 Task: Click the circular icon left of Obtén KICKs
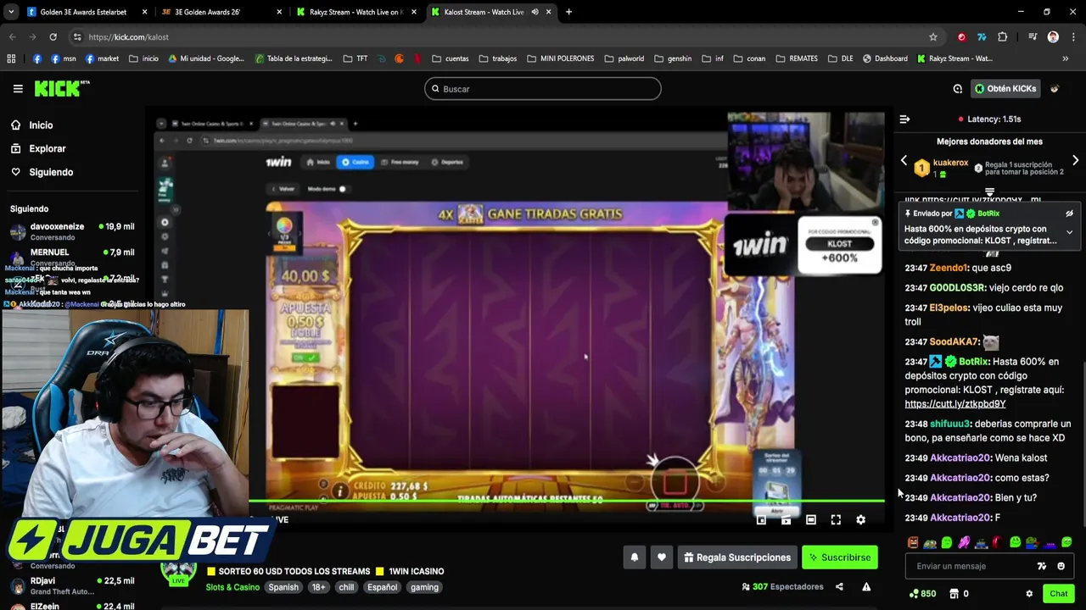[957, 88]
